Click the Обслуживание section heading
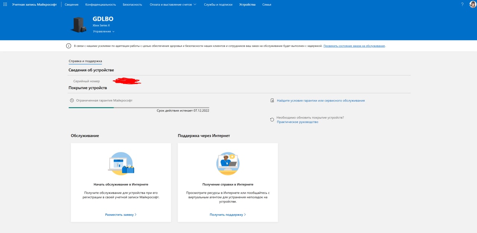Image resolution: width=477 pixels, height=233 pixels. point(85,136)
